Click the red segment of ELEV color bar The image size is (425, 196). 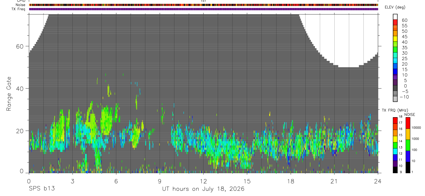tap(395, 22)
